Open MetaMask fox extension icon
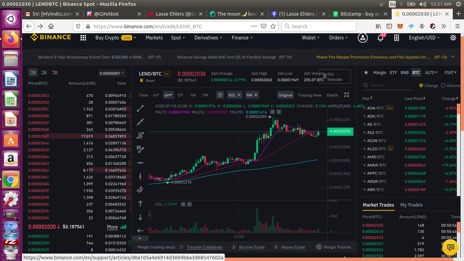The height and width of the screenshot is (261, 464). click(x=401, y=26)
